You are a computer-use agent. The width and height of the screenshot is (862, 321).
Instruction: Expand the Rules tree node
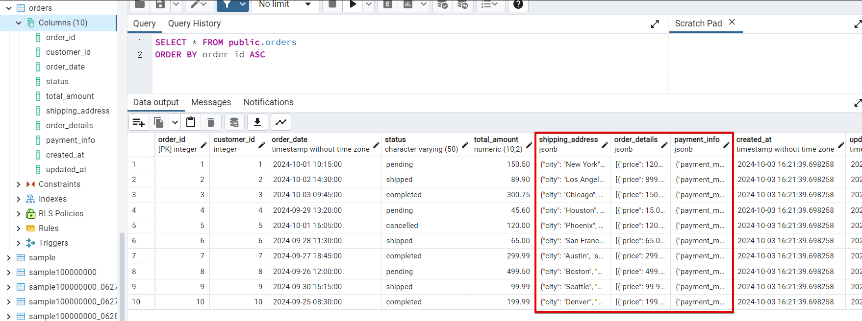pos(19,228)
